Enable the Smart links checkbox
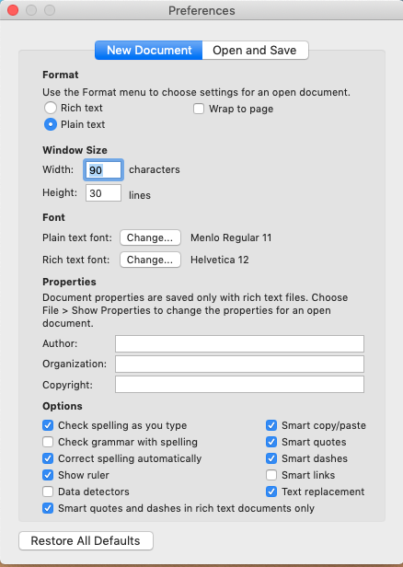This screenshot has width=403, height=567. coord(271,475)
